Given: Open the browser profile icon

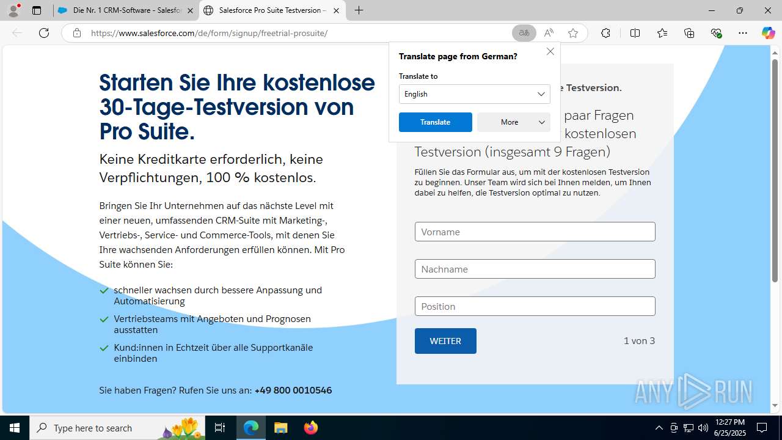Looking at the screenshot, I should (x=13, y=10).
